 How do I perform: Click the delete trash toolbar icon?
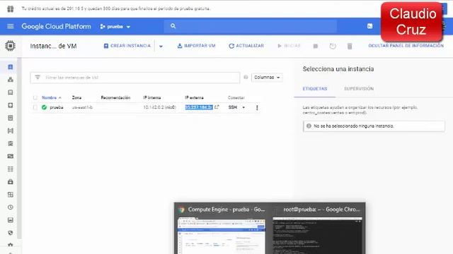(350, 46)
